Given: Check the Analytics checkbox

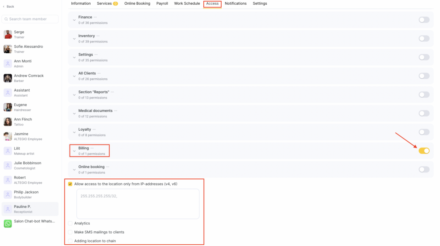Looking at the screenshot, I should pyautogui.click(x=70, y=223).
